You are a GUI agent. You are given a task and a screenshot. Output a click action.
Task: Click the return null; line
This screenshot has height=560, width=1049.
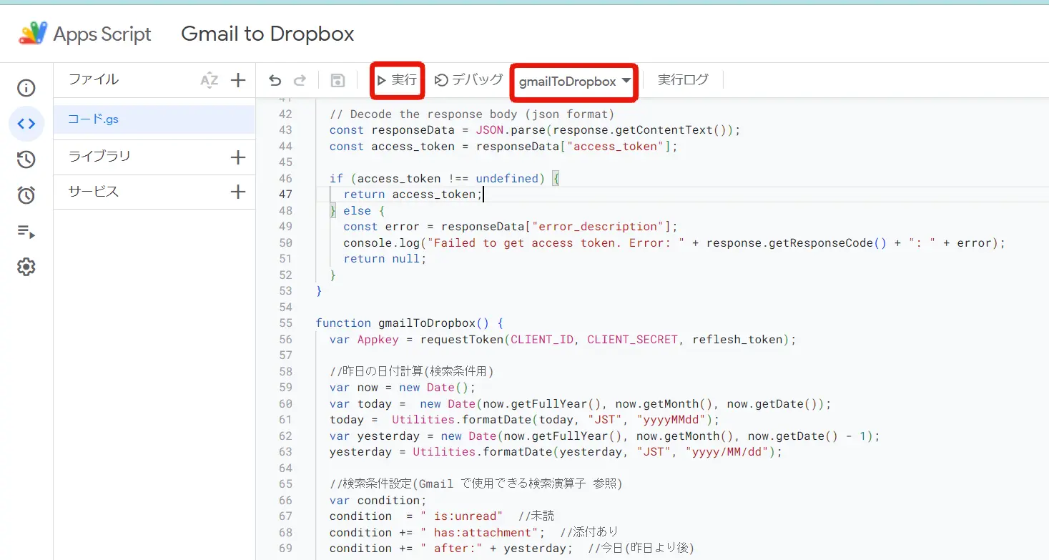pos(385,259)
